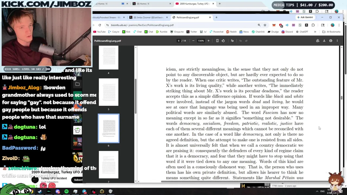Image resolution: width=347 pixels, height=195 pixels.
Task: Download the PDF file
Action: 324,41
